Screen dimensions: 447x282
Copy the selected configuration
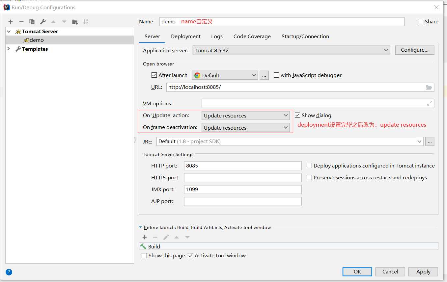[32, 22]
